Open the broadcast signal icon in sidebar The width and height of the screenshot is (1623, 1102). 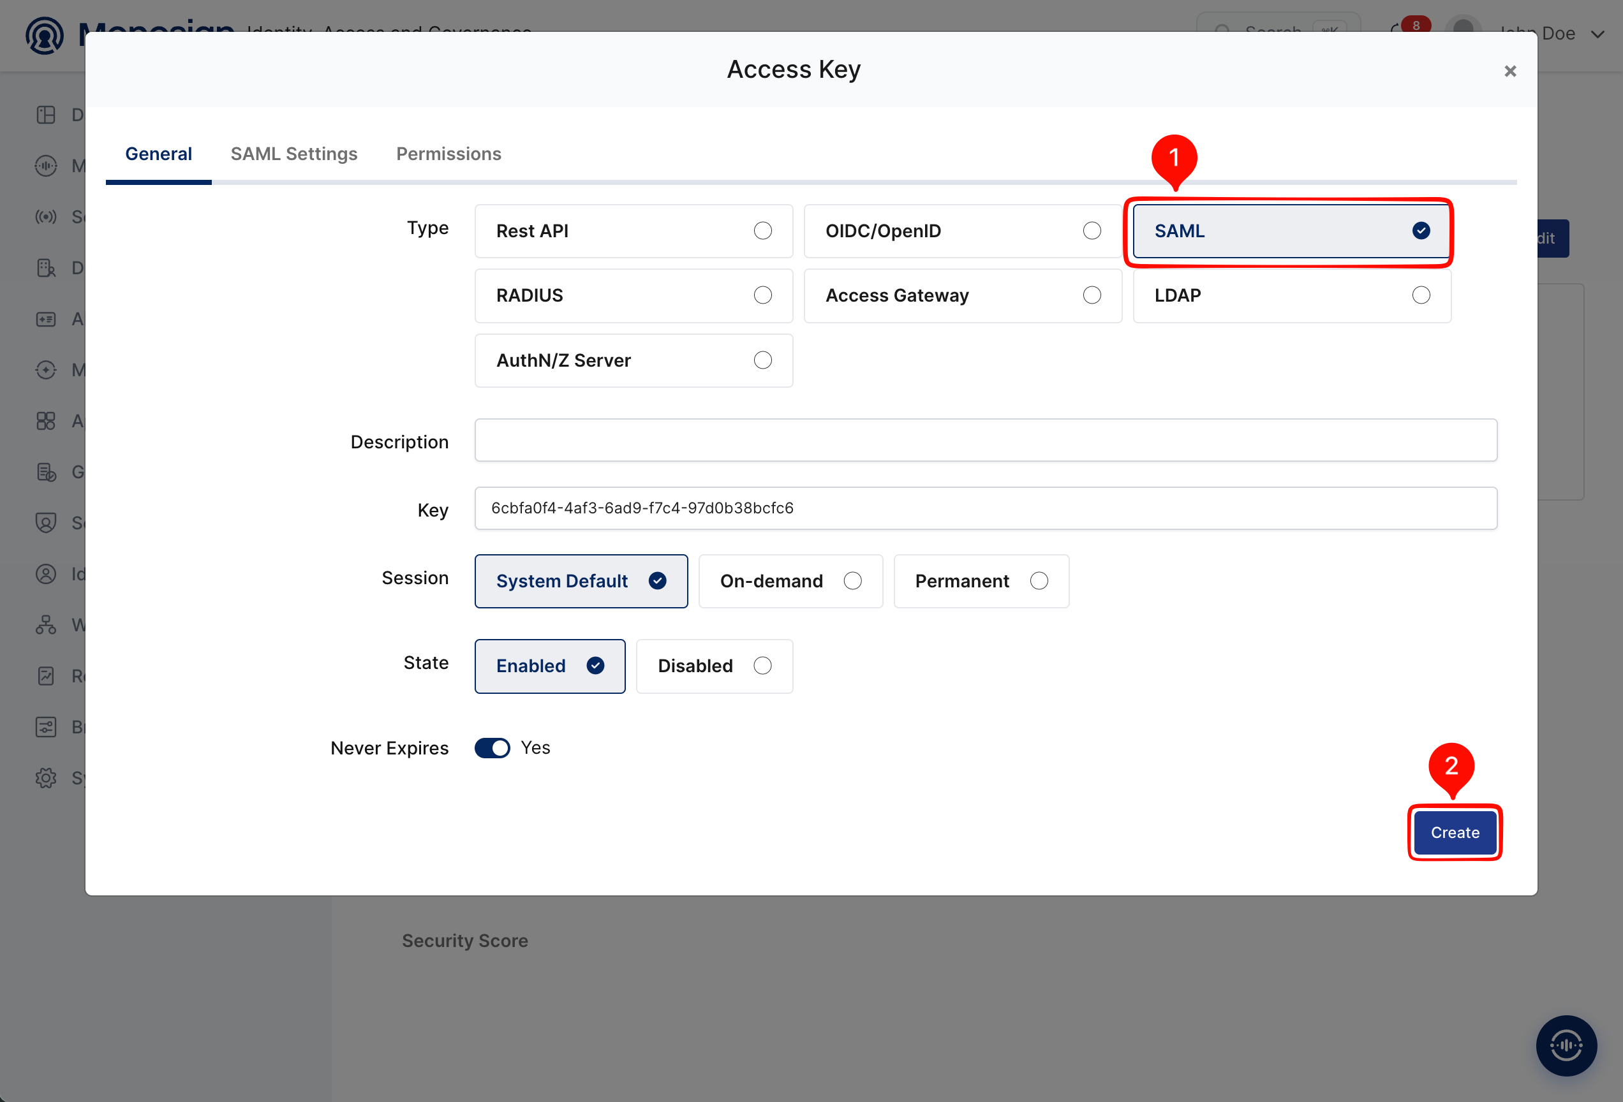pyautogui.click(x=46, y=216)
